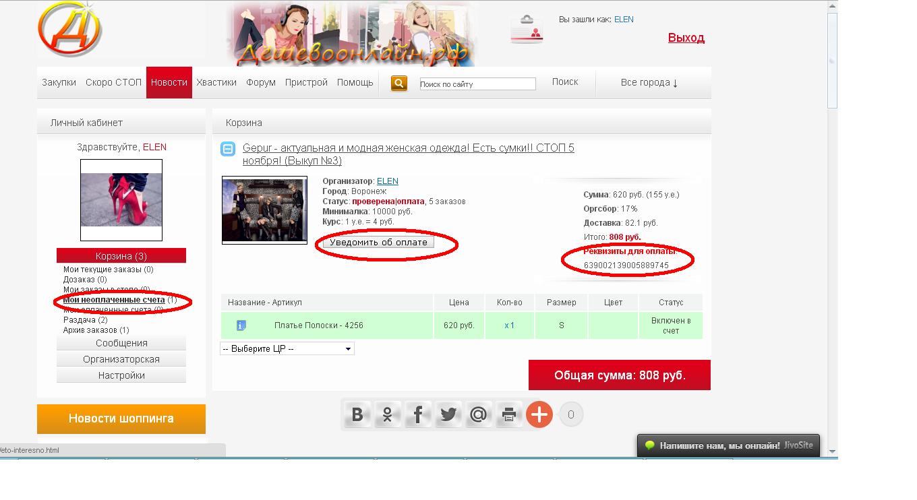Open the Хвастики menu item
Viewport: 917px width, 500px height.
coord(216,82)
